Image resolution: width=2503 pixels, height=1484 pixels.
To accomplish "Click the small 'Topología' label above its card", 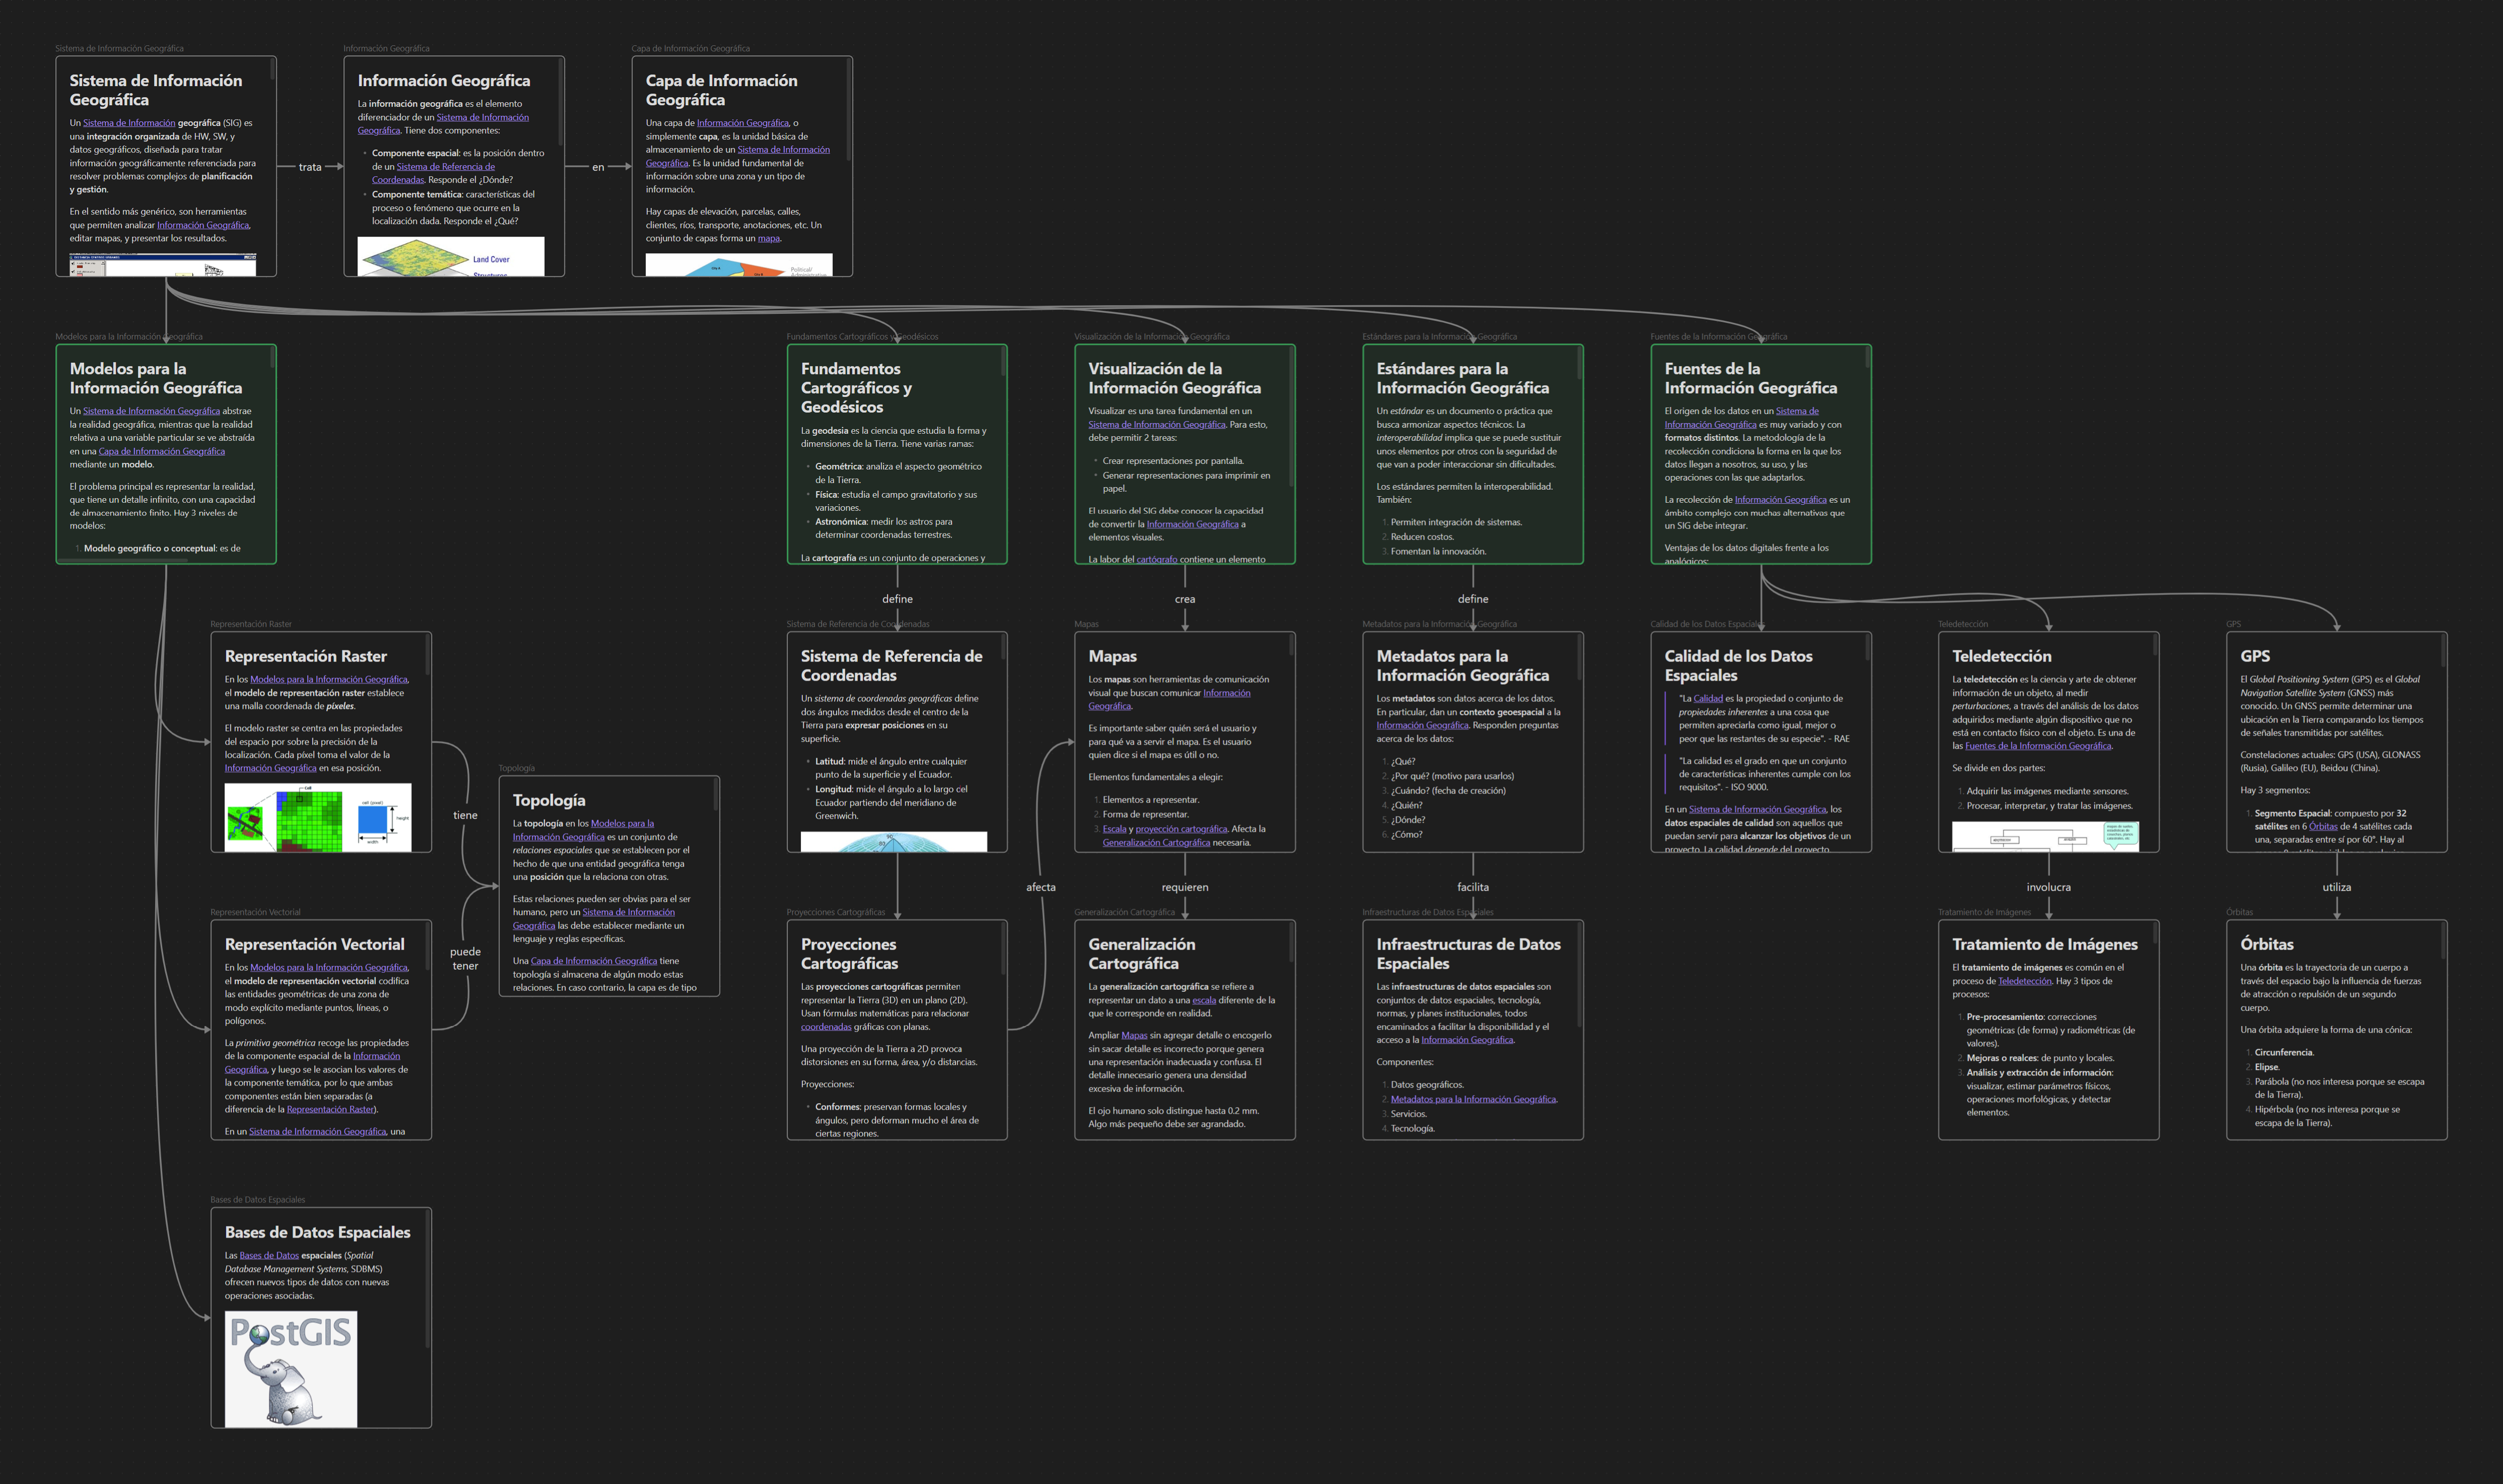I will pyautogui.click(x=516, y=768).
